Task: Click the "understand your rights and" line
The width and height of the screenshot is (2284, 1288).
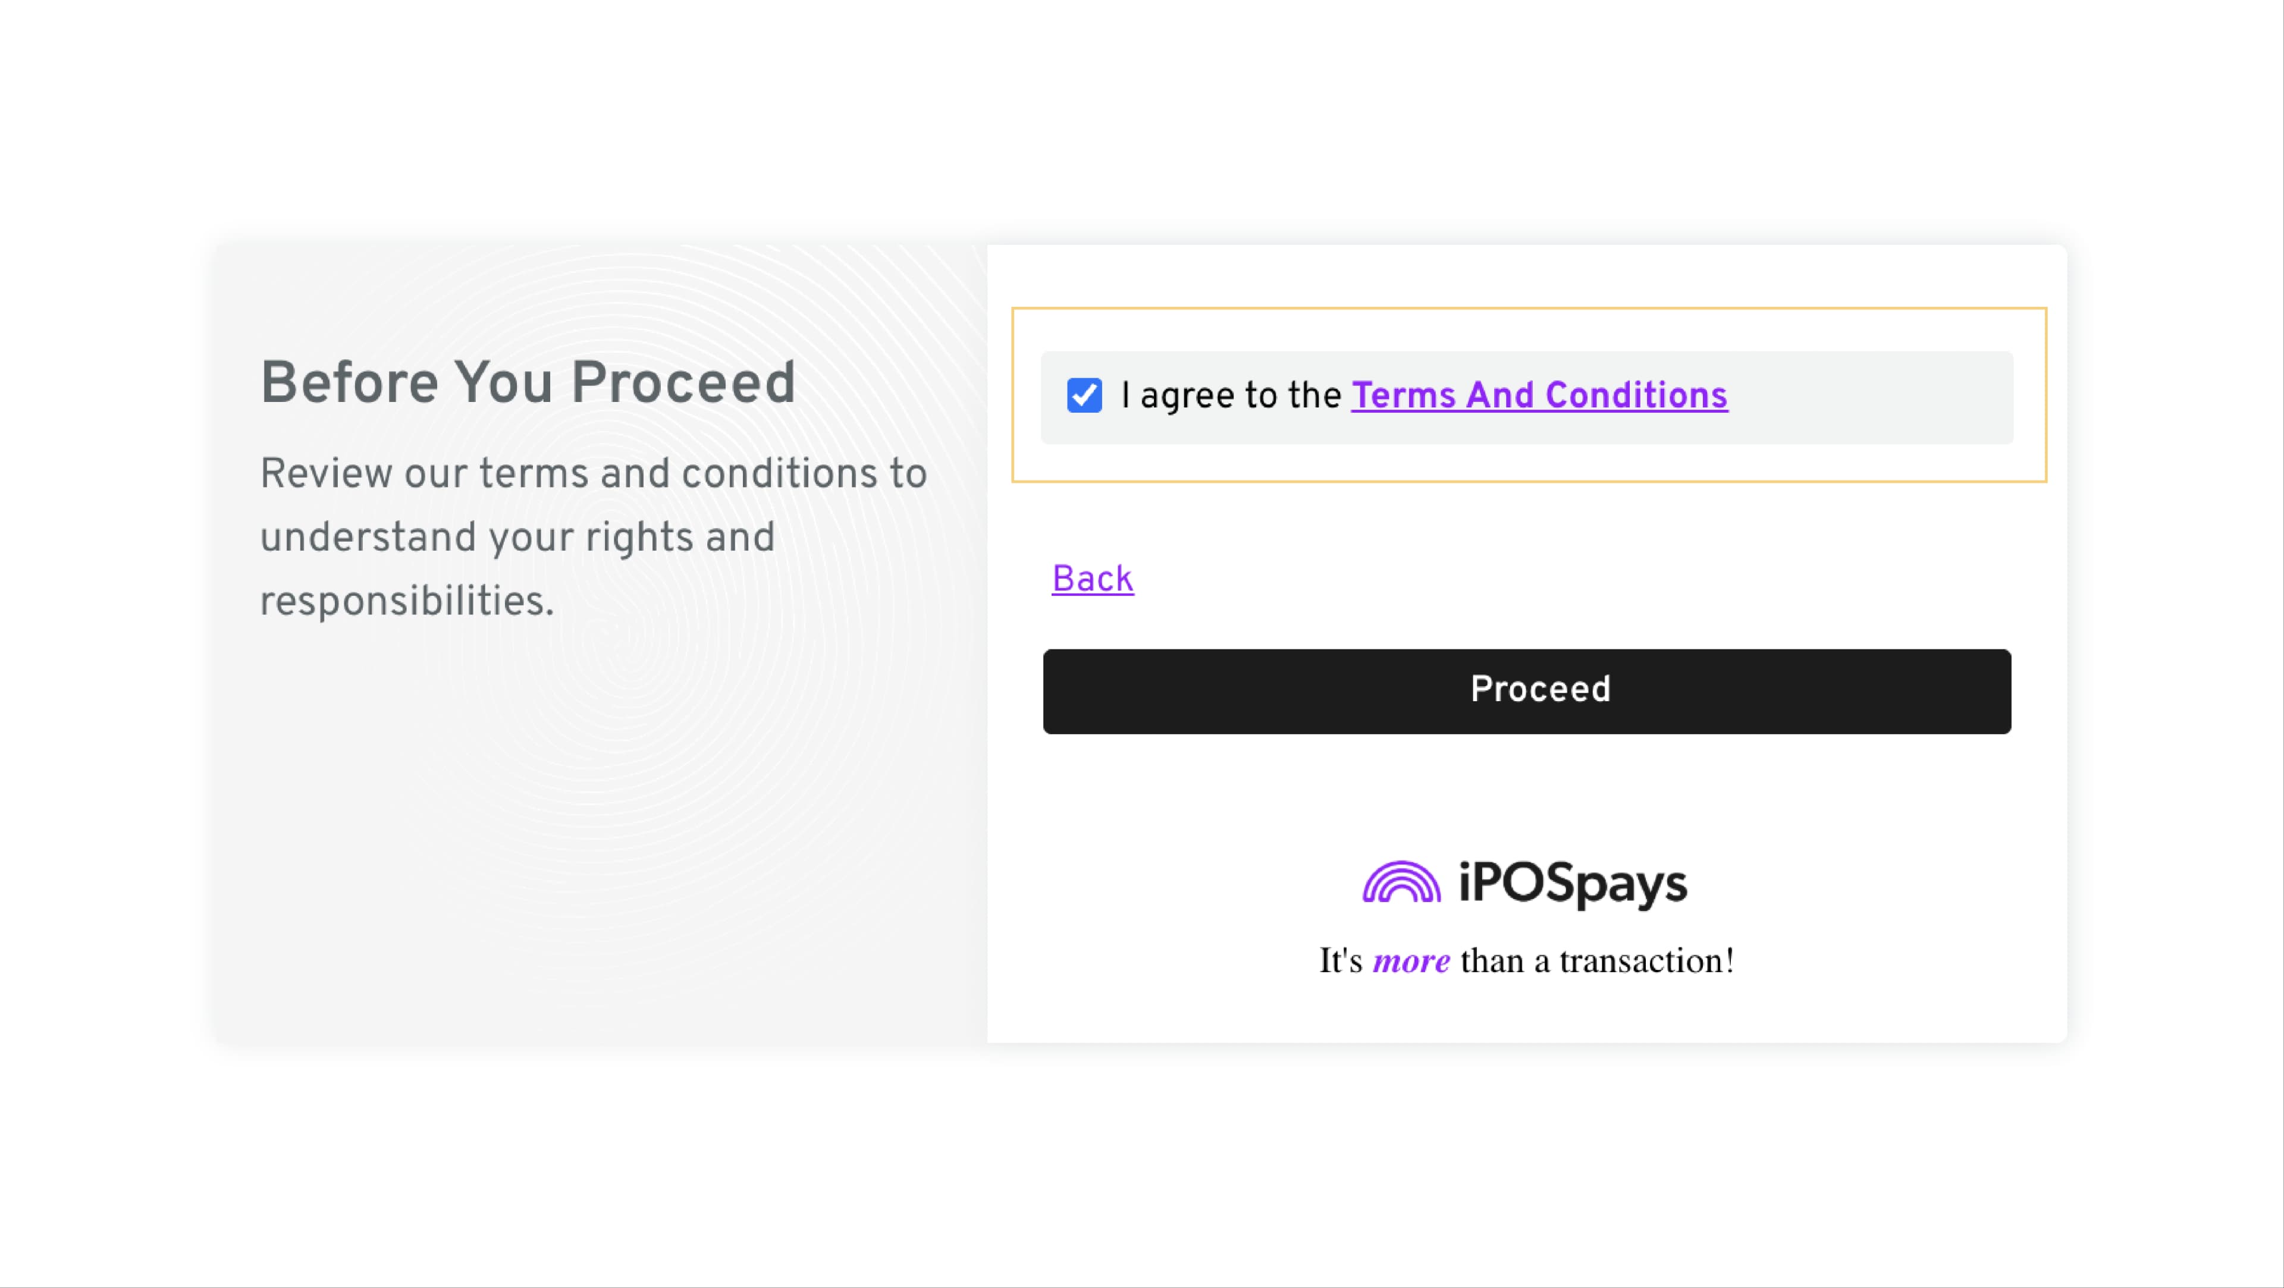Action: (517, 537)
